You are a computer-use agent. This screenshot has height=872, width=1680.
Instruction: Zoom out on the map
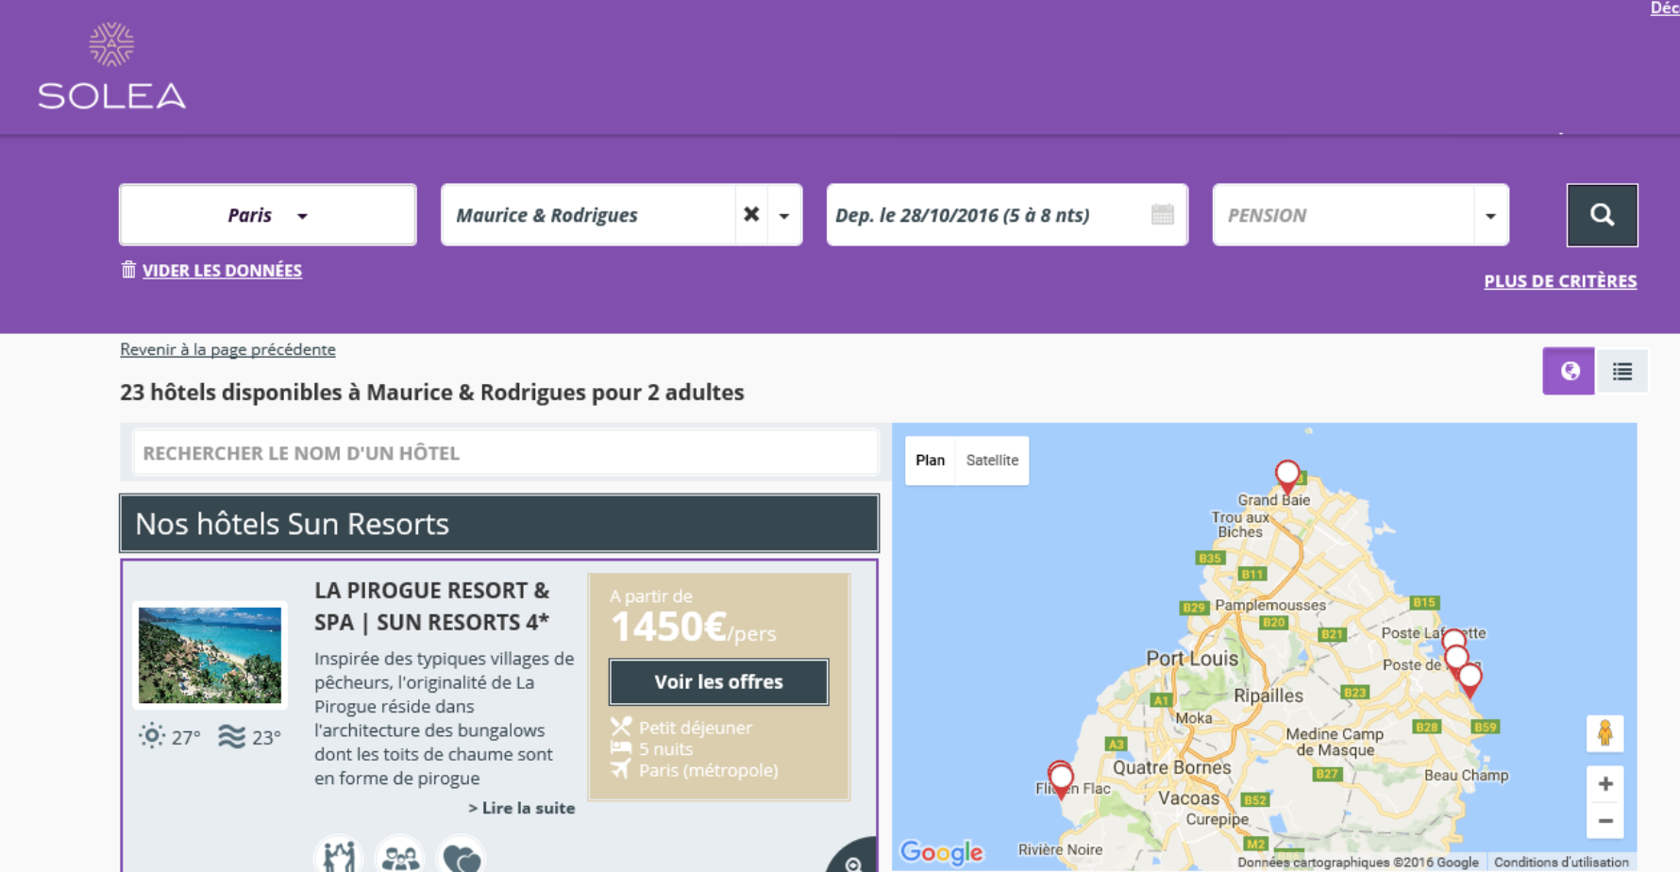pos(1604,821)
